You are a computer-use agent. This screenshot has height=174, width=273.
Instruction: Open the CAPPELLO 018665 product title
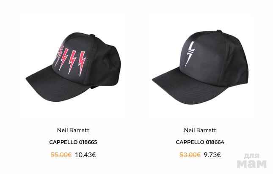73,142
